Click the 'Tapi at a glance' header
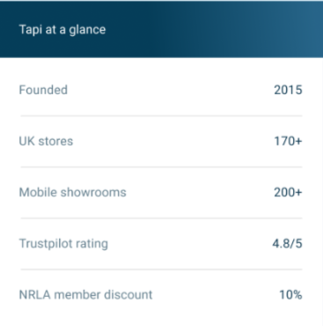This screenshot has height=326, width=323. [x=62, y=30]
